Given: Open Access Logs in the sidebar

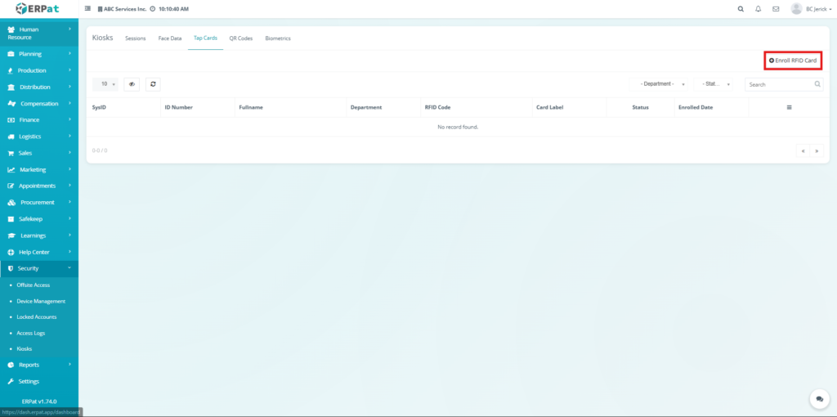Looking at the screenshot, I should [33, 333].
